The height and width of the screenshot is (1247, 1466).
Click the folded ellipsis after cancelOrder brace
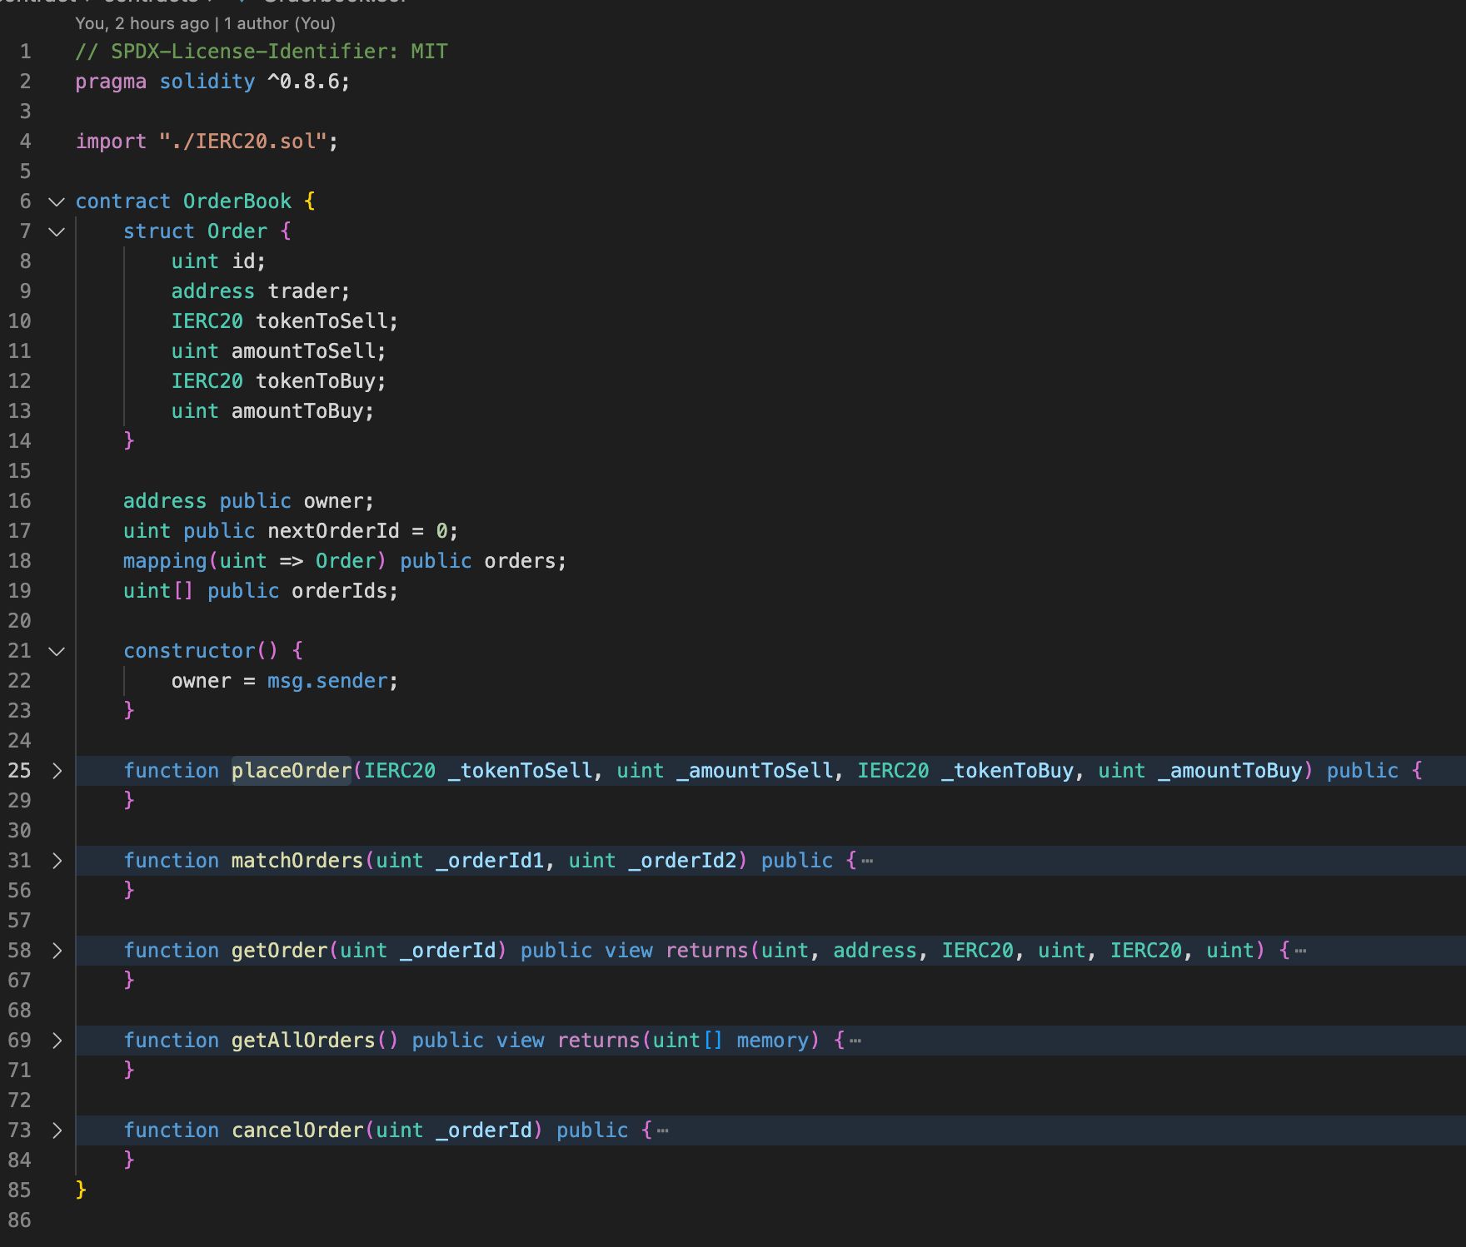(663, 1130)
